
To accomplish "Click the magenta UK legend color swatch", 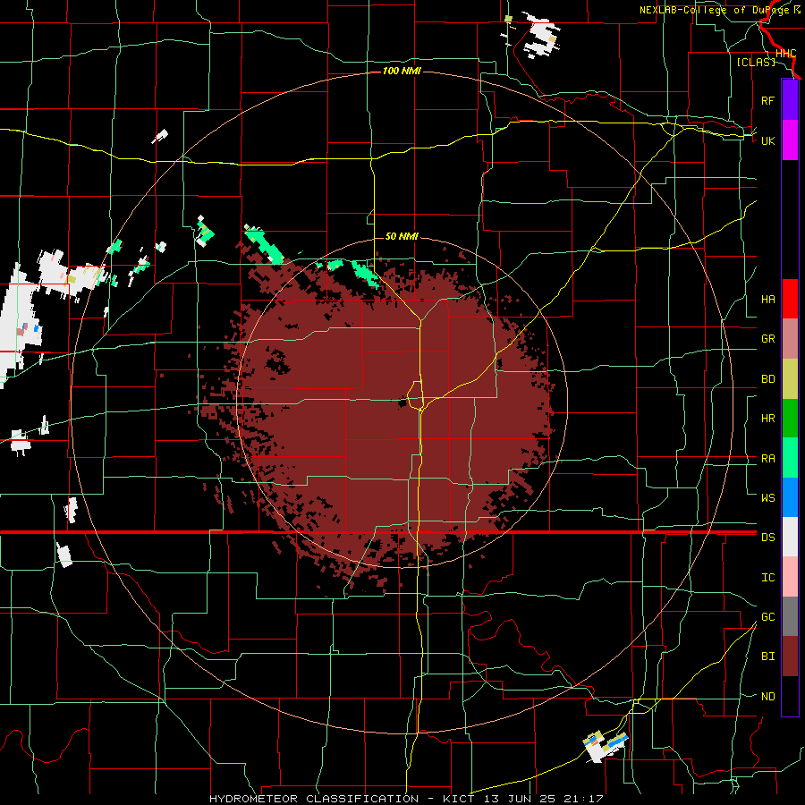I will coord(790,140).
